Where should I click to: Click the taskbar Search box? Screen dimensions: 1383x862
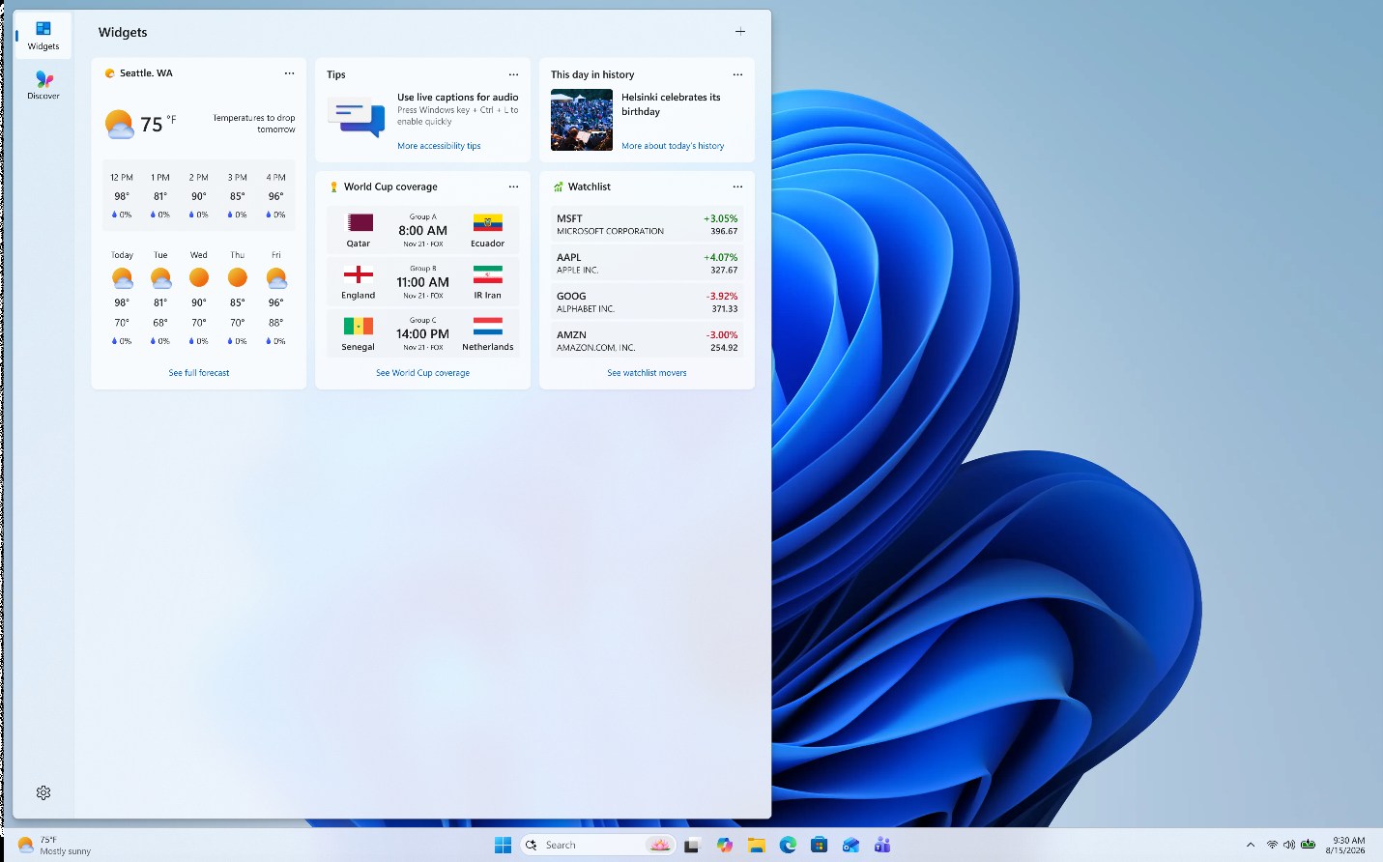coord(598,845)
